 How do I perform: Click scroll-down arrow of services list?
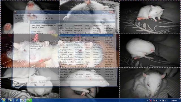pos(116,77)
